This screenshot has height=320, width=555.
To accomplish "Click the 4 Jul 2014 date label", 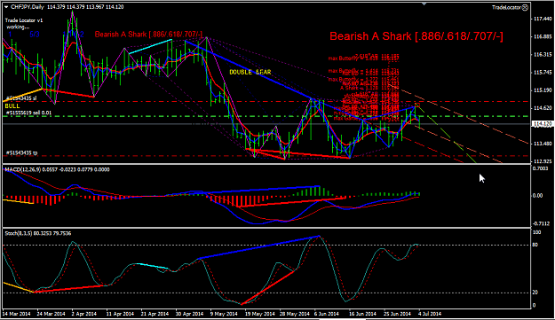I will (x=430, y=314).
